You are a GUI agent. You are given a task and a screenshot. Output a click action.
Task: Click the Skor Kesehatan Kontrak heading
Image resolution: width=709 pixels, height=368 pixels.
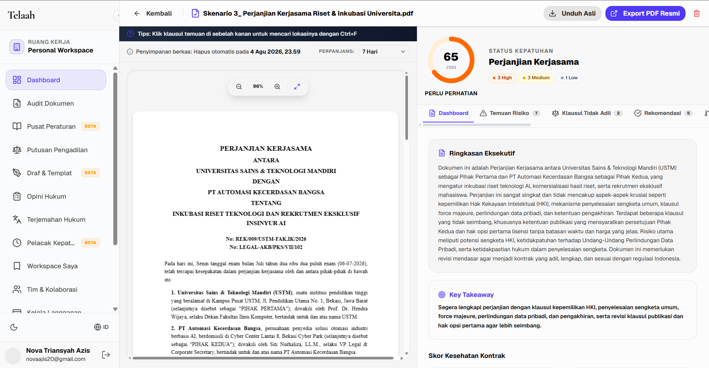pos(467,356)
